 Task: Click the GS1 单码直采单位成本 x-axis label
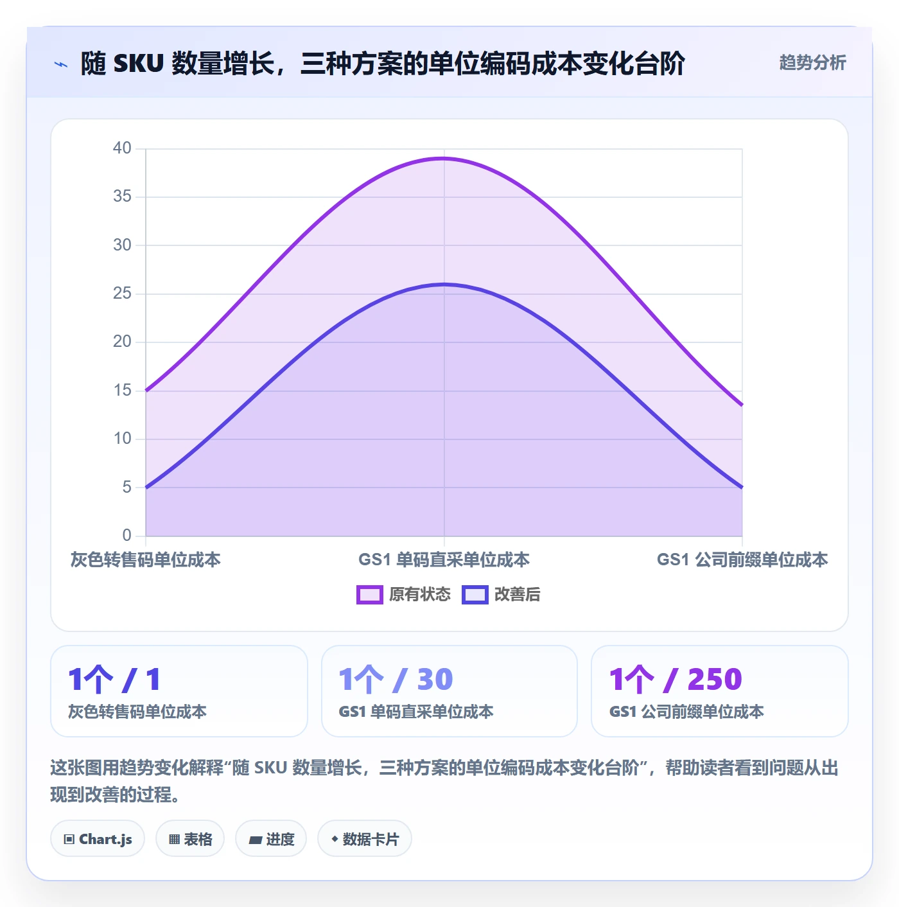444,560
